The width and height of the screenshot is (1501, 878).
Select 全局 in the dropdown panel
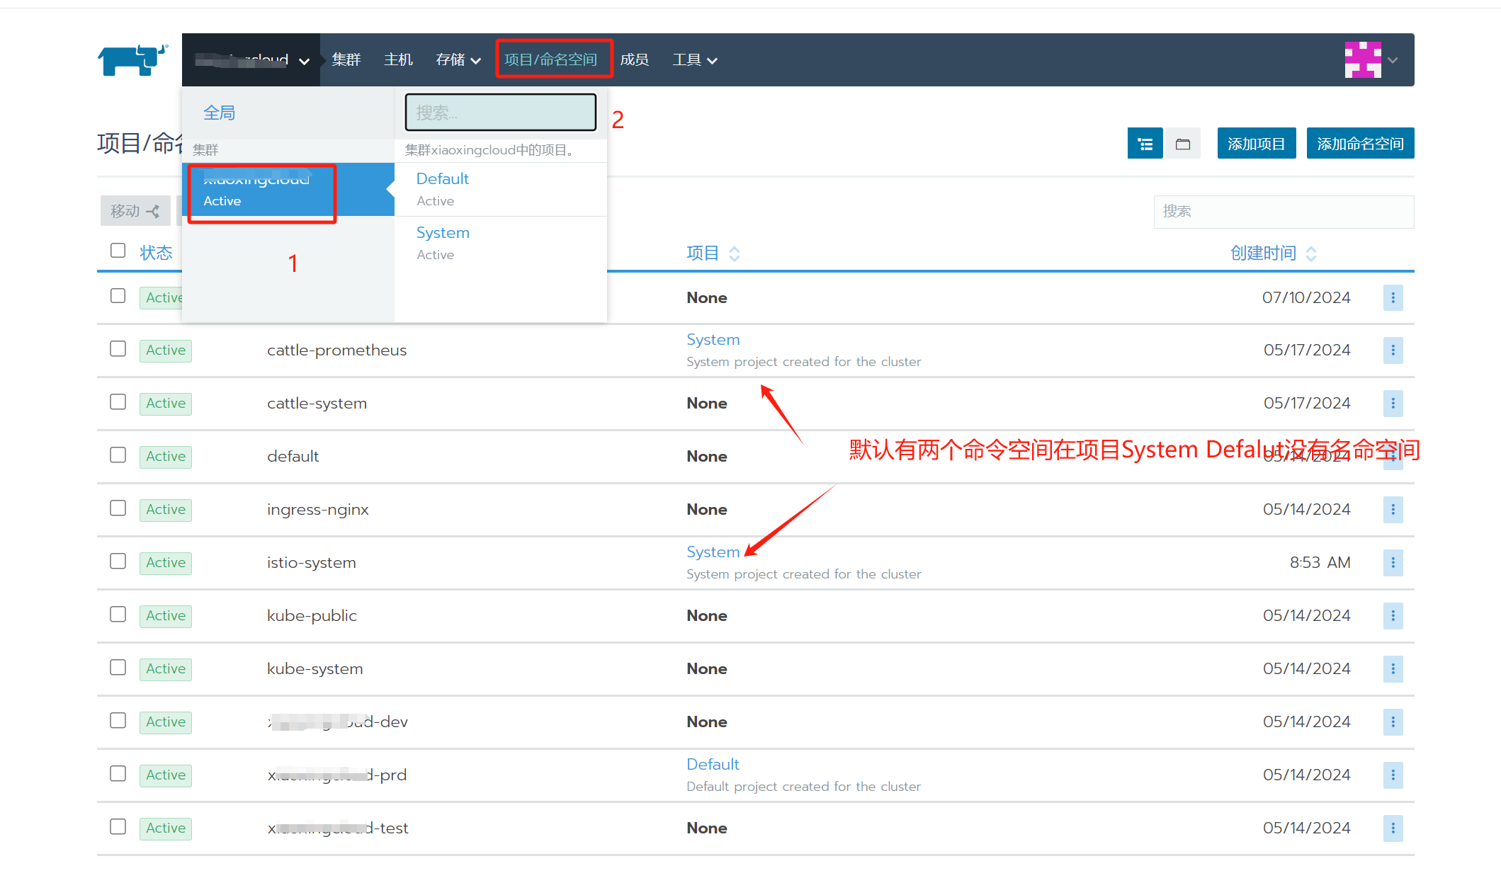point(220,113)
